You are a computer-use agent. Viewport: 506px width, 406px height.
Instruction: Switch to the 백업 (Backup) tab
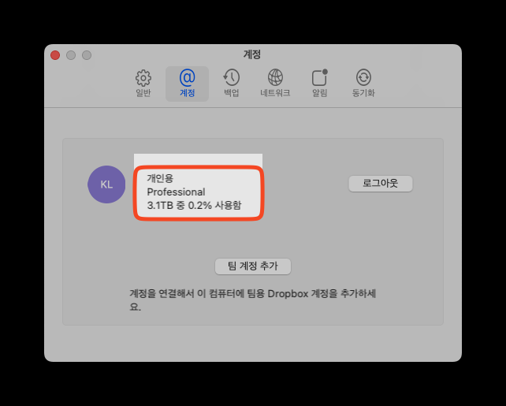click(232, 84)
